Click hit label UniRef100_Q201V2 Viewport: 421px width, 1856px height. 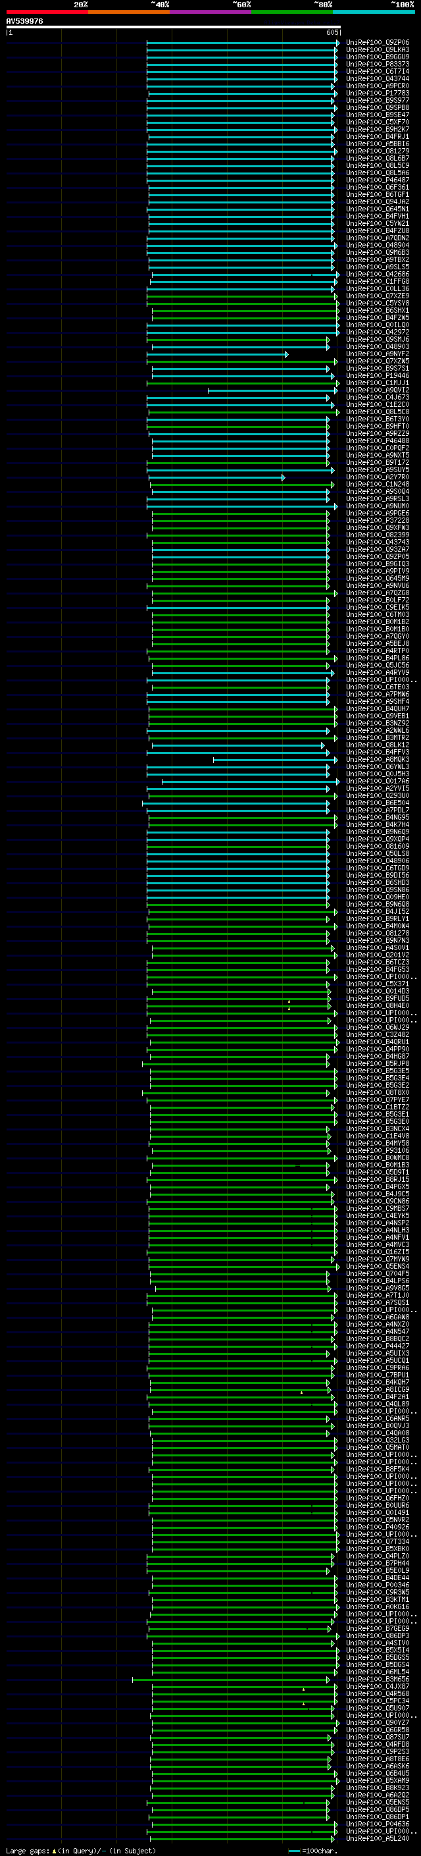tap(378, 955)
